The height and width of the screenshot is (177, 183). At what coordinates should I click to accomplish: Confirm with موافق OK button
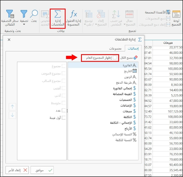point(42,170)
